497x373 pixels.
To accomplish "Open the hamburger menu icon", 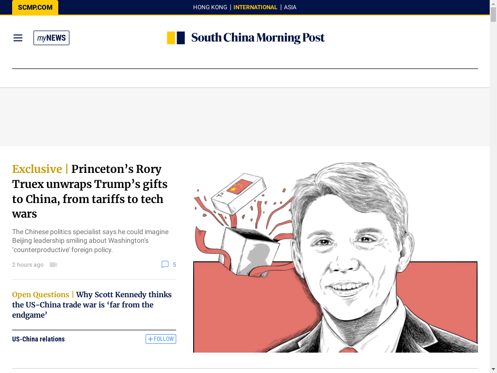I will point(18,38).
